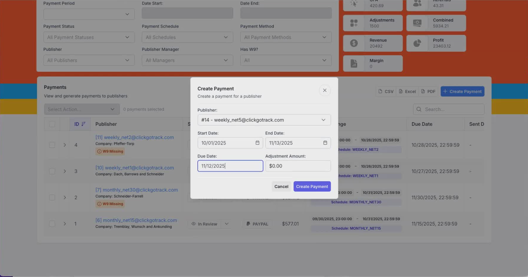Open the Start Date calendar picker icon
Image resolution: width=528 pixels, height=277 pixels.
(x=257, y=143)
